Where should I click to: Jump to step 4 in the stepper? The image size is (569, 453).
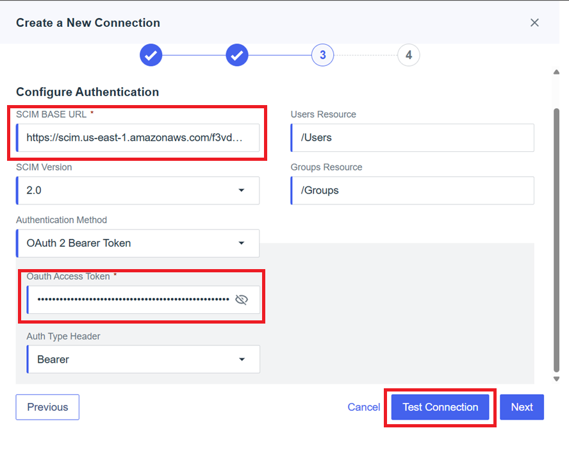[x=408, y=55]
